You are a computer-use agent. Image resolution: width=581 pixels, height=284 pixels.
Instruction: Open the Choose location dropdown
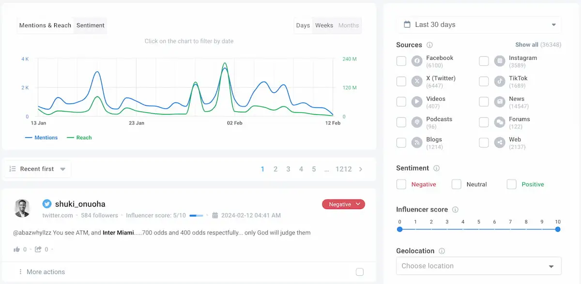(x=478, y=266)
